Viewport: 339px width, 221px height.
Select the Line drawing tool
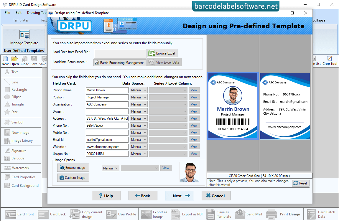click(x=11, y=82)
